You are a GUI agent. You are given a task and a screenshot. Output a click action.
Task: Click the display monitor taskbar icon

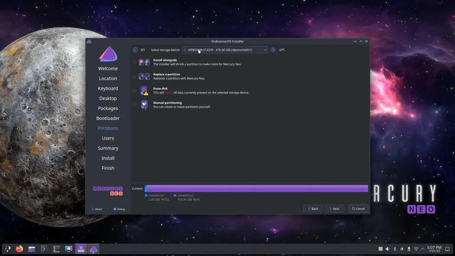(69, 249)
